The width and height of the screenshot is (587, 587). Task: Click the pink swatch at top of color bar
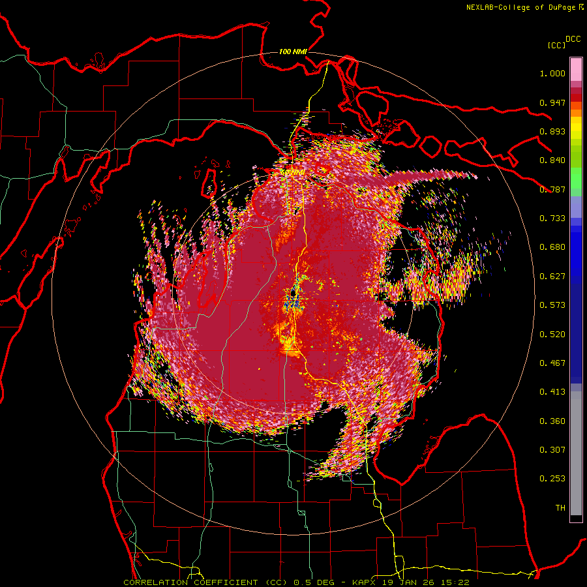point(576,70)
